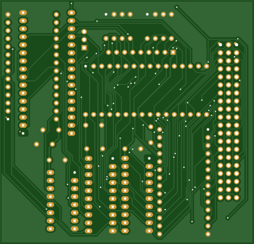Select the via touching the top board edge

tap(71, 3)
